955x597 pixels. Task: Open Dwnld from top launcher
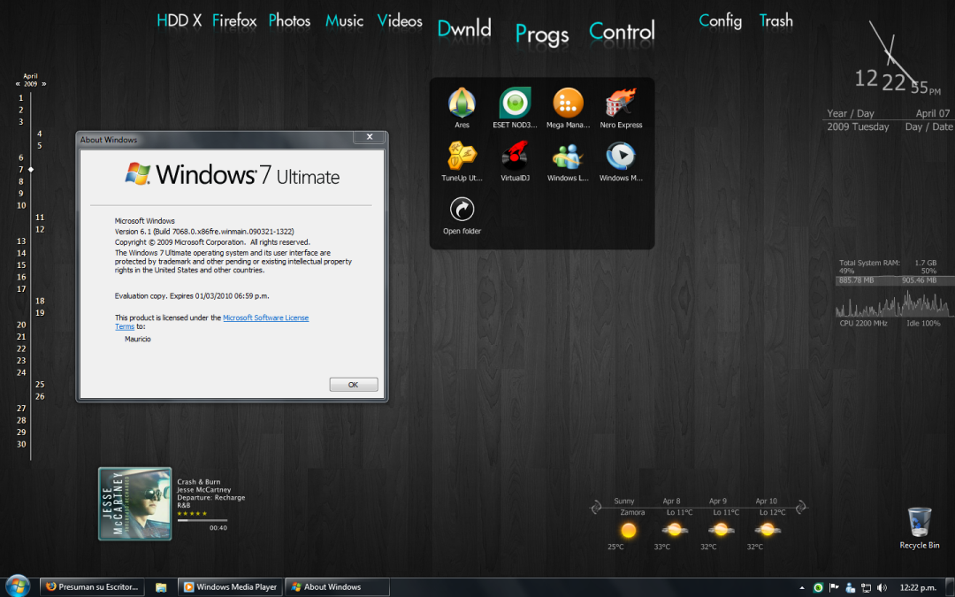(464, 28)
